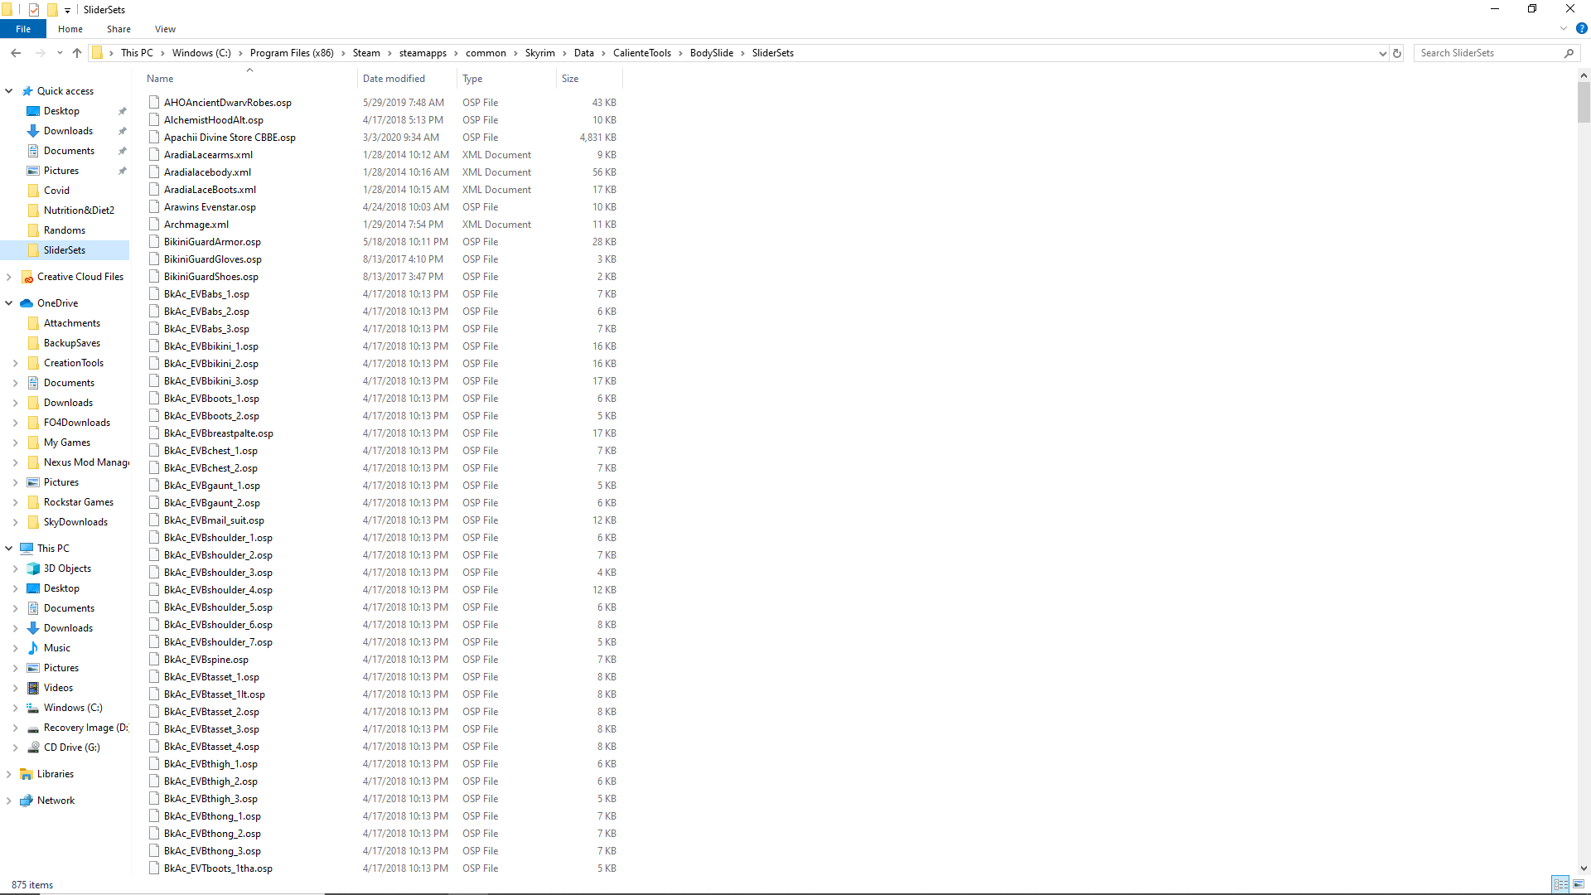This screenshot has width=1591, height=895.
Task: Click the Network icon in sidebar
Action: coord(27,801)
